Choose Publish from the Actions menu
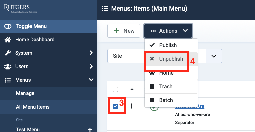The width and height of the screenshot is (255, 132). [x=171, y=45]
